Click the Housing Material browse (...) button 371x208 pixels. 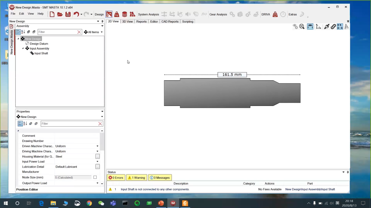tap(97, 157)
